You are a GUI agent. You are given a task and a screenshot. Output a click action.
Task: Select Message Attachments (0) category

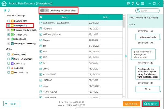point(25,30)
